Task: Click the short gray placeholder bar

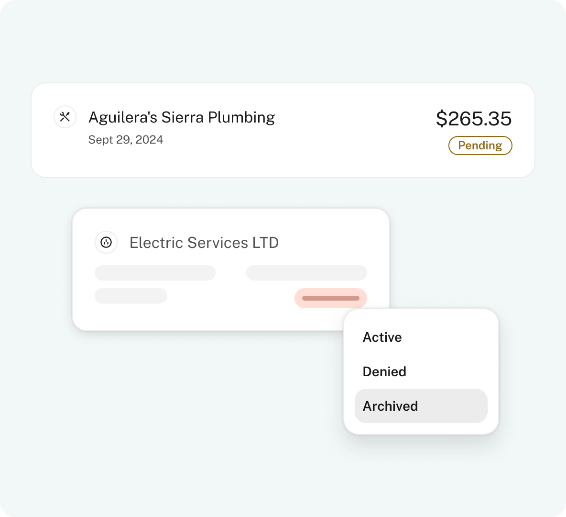Action: pyautogui.click(x=131, y=296)
